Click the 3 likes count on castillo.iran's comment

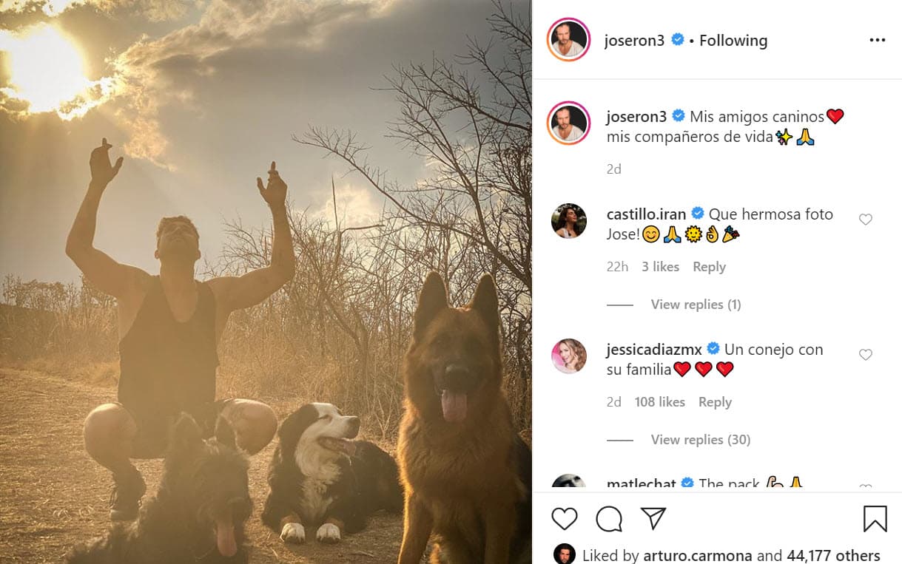coord(660,266)
